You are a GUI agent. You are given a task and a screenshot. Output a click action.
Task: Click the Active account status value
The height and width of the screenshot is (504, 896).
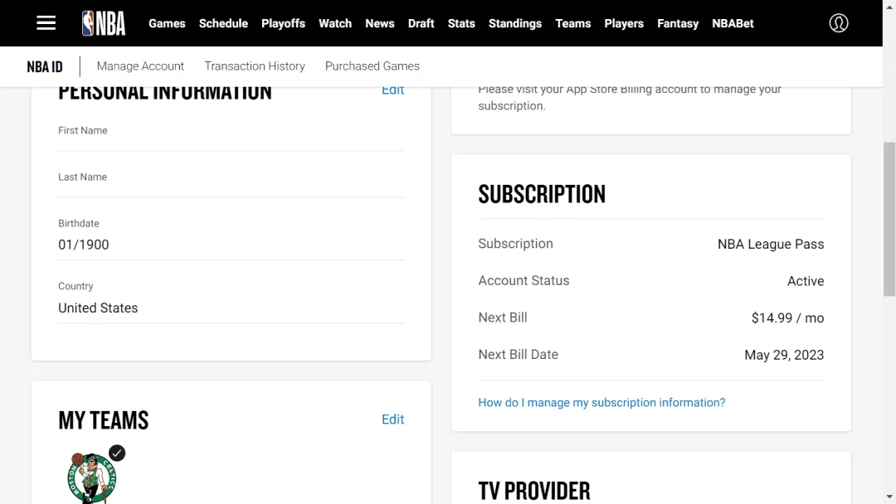(806, 281)
